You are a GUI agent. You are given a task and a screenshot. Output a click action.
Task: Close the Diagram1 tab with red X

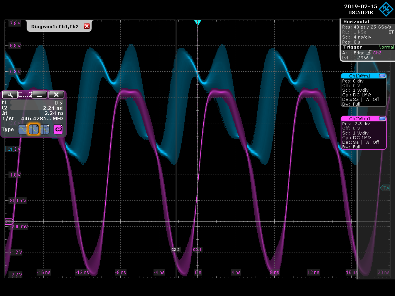87,26
